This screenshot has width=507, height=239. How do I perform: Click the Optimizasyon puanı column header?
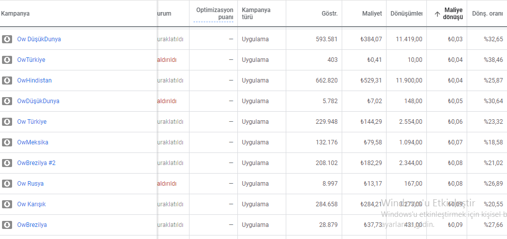[215, 14]
